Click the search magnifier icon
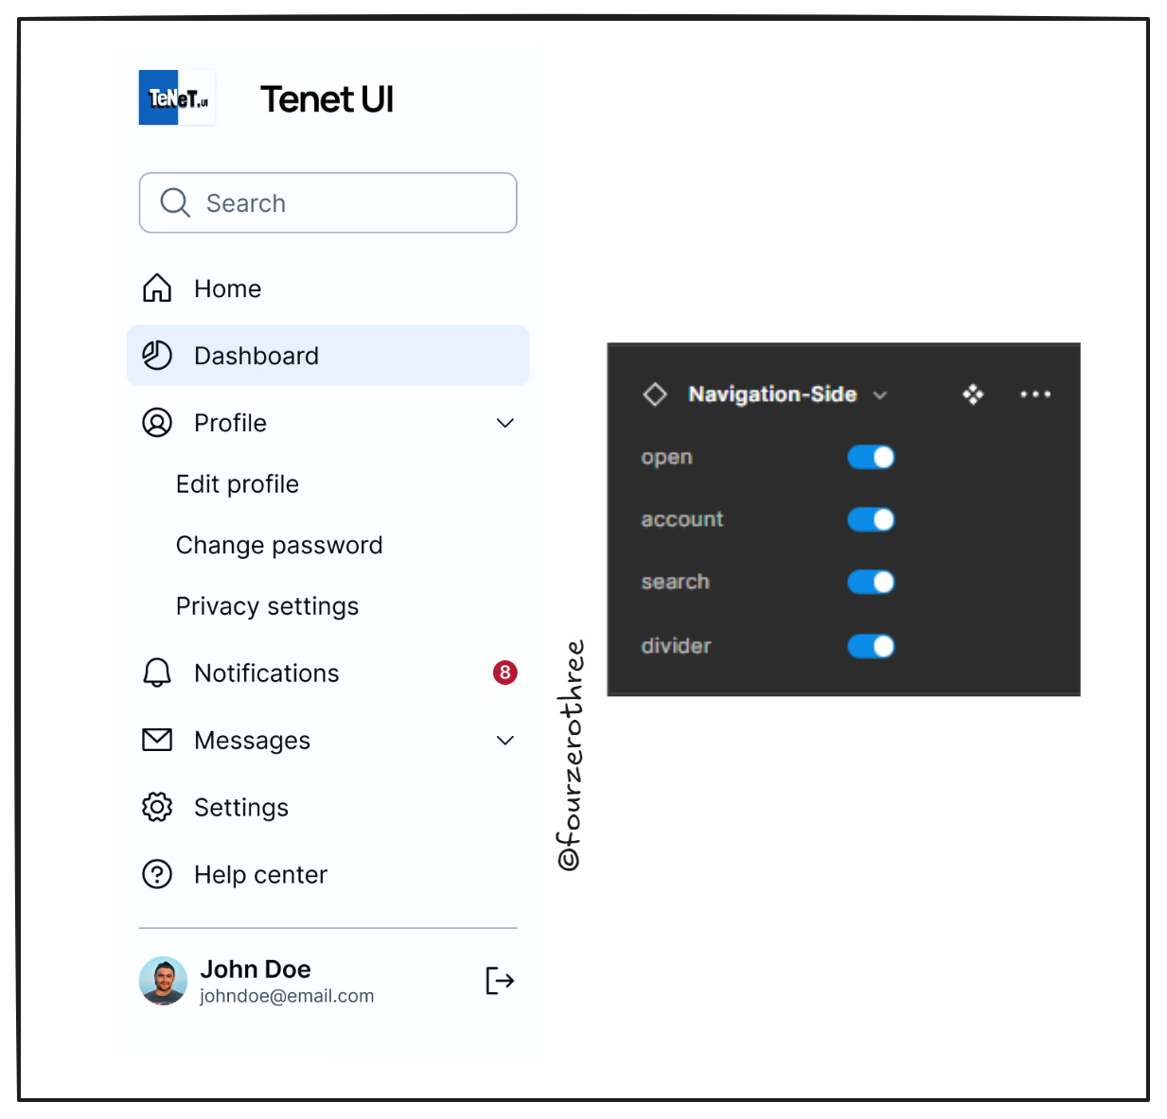Image resolution: width=1167 pixels, height=1119 pixels. (x=175, y=202)
